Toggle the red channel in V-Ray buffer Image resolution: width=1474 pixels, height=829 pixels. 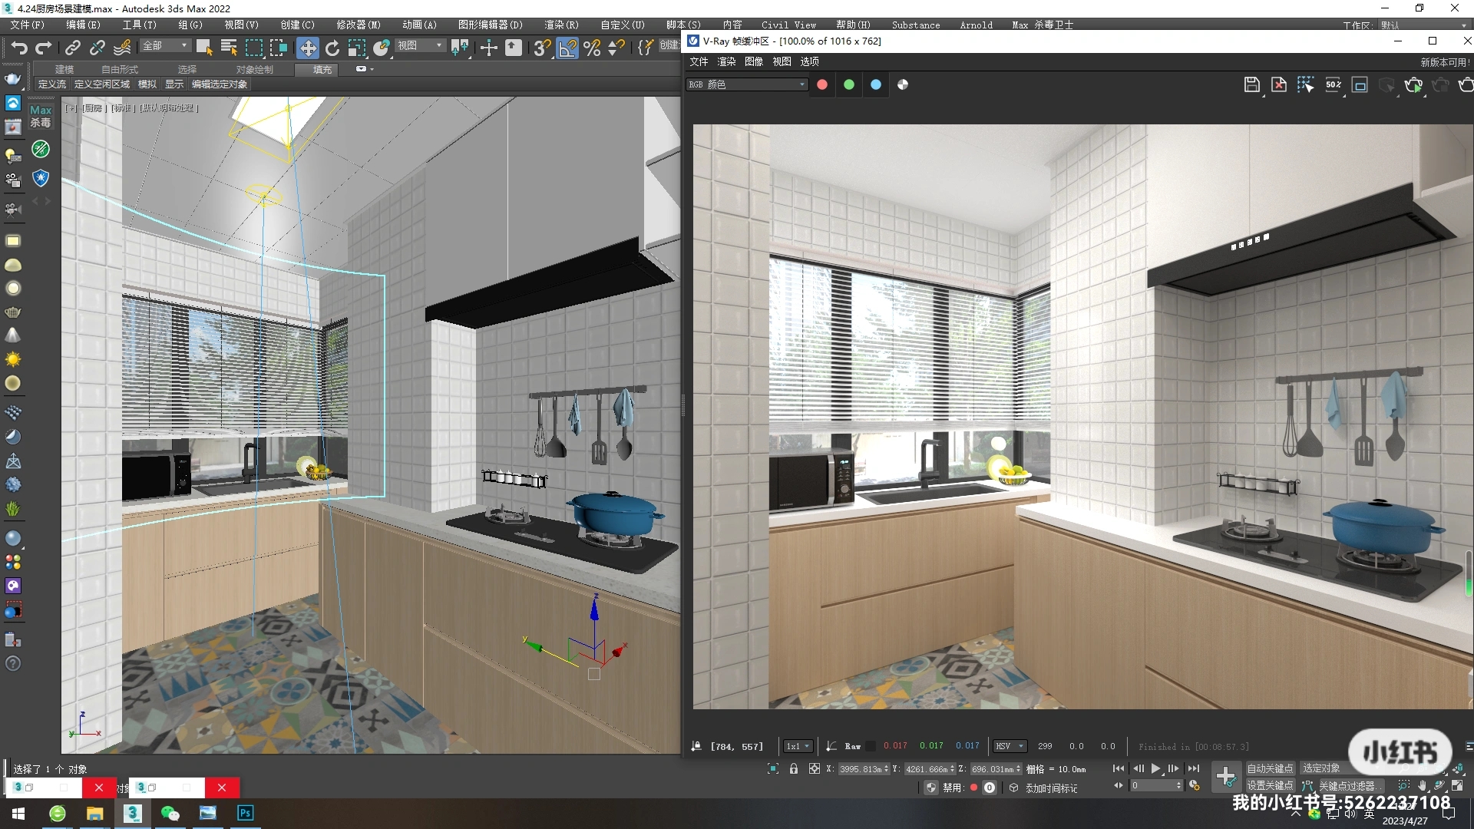coord(822,84)
